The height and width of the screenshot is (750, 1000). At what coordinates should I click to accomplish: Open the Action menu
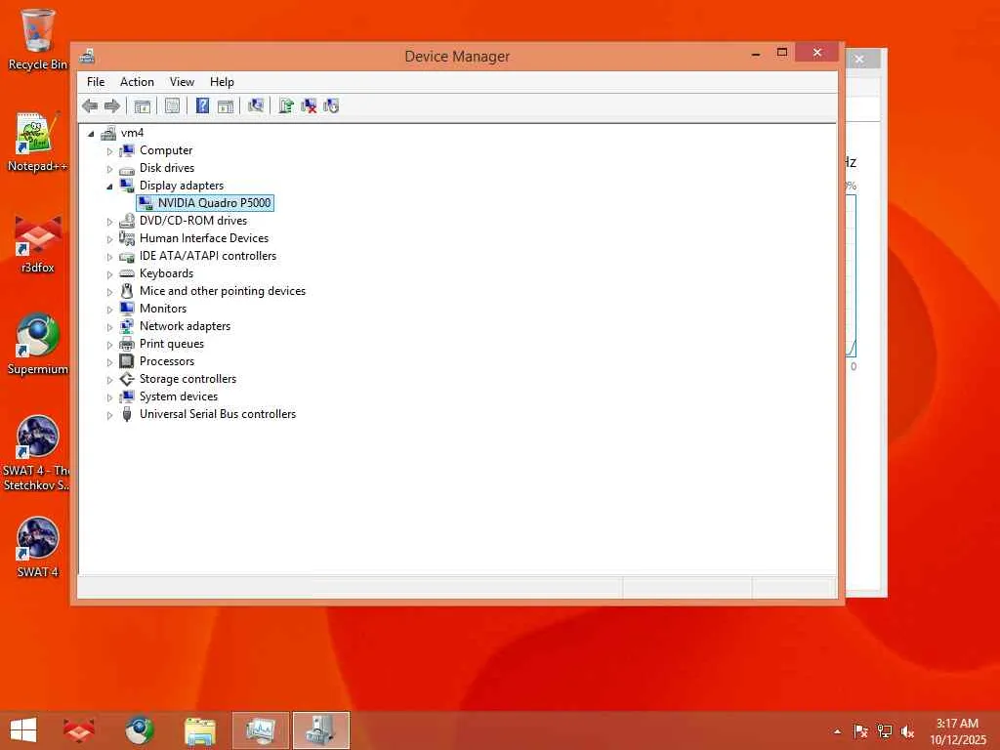coord(137,82)
